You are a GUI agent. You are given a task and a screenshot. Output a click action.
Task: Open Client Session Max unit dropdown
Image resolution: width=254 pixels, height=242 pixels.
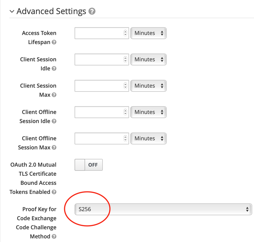pos(149,86)
